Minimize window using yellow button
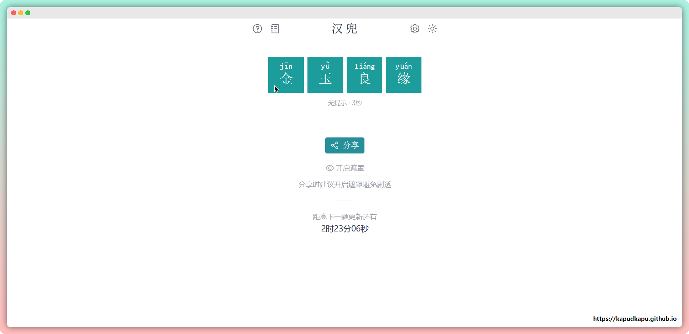Image resolution: width=689 pixels, height=334 pixels. pyautogui.click(x=21, y=13)
